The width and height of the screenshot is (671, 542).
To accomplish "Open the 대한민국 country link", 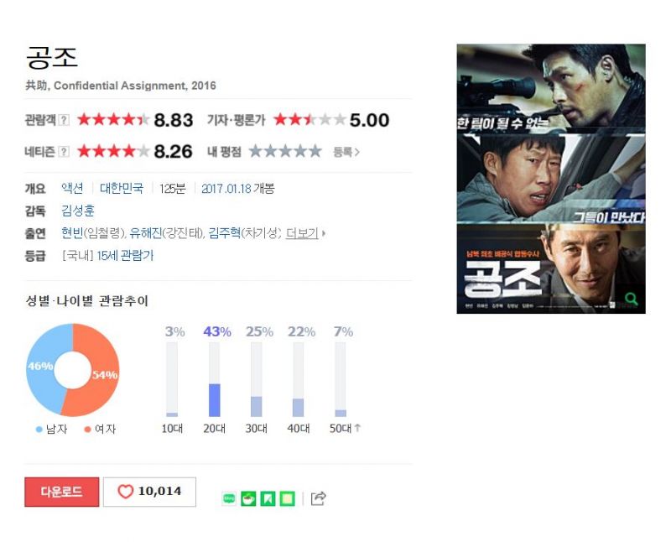I will [122, 188].
